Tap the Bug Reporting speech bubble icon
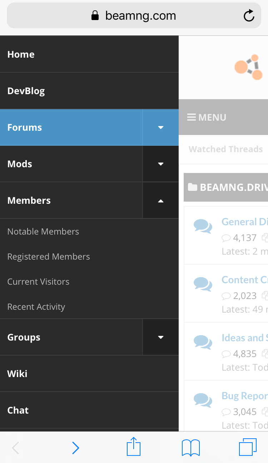Screen dimensions: 268x463 (x=203, y=400)
